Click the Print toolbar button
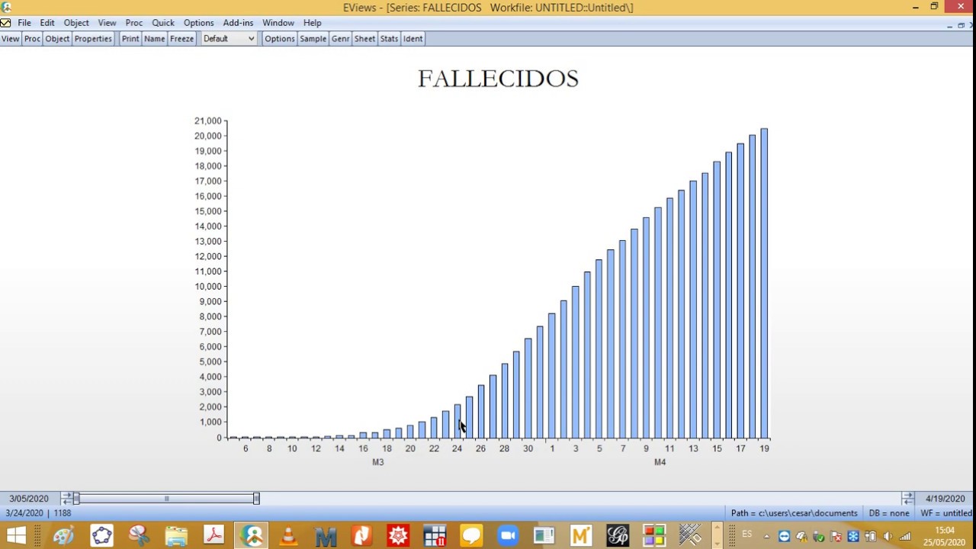 pos(130,39)
